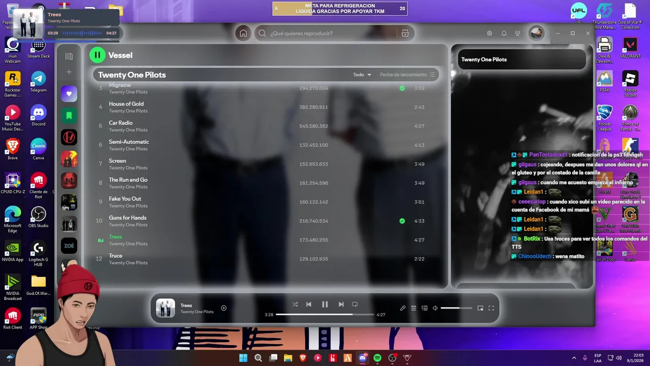Screen dimensions: 650x366
Task: Open the miniplayer icon
Action: pyautogui.click(x=480, y=308)
